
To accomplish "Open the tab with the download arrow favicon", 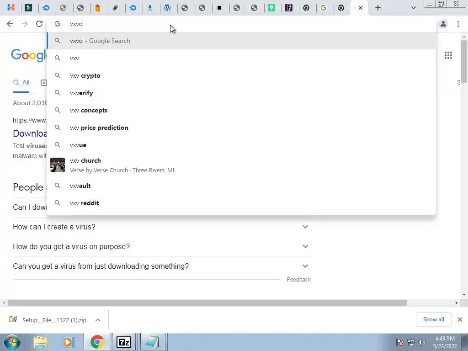I will click(150, 8).
